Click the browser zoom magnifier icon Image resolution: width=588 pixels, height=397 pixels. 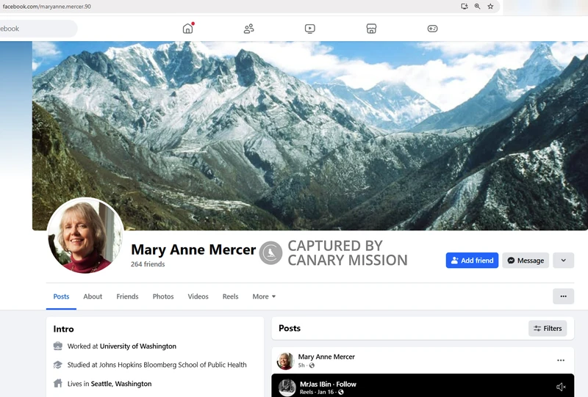(477, 7)
